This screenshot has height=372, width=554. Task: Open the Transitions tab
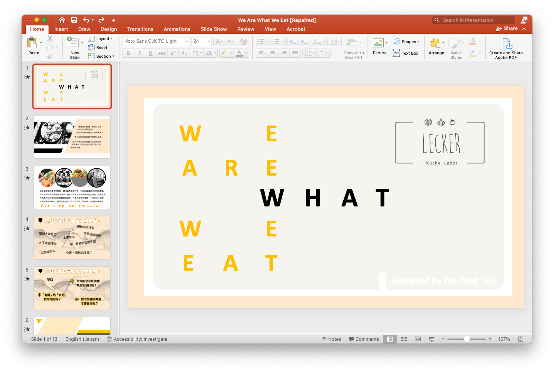[x=140, y=29]
